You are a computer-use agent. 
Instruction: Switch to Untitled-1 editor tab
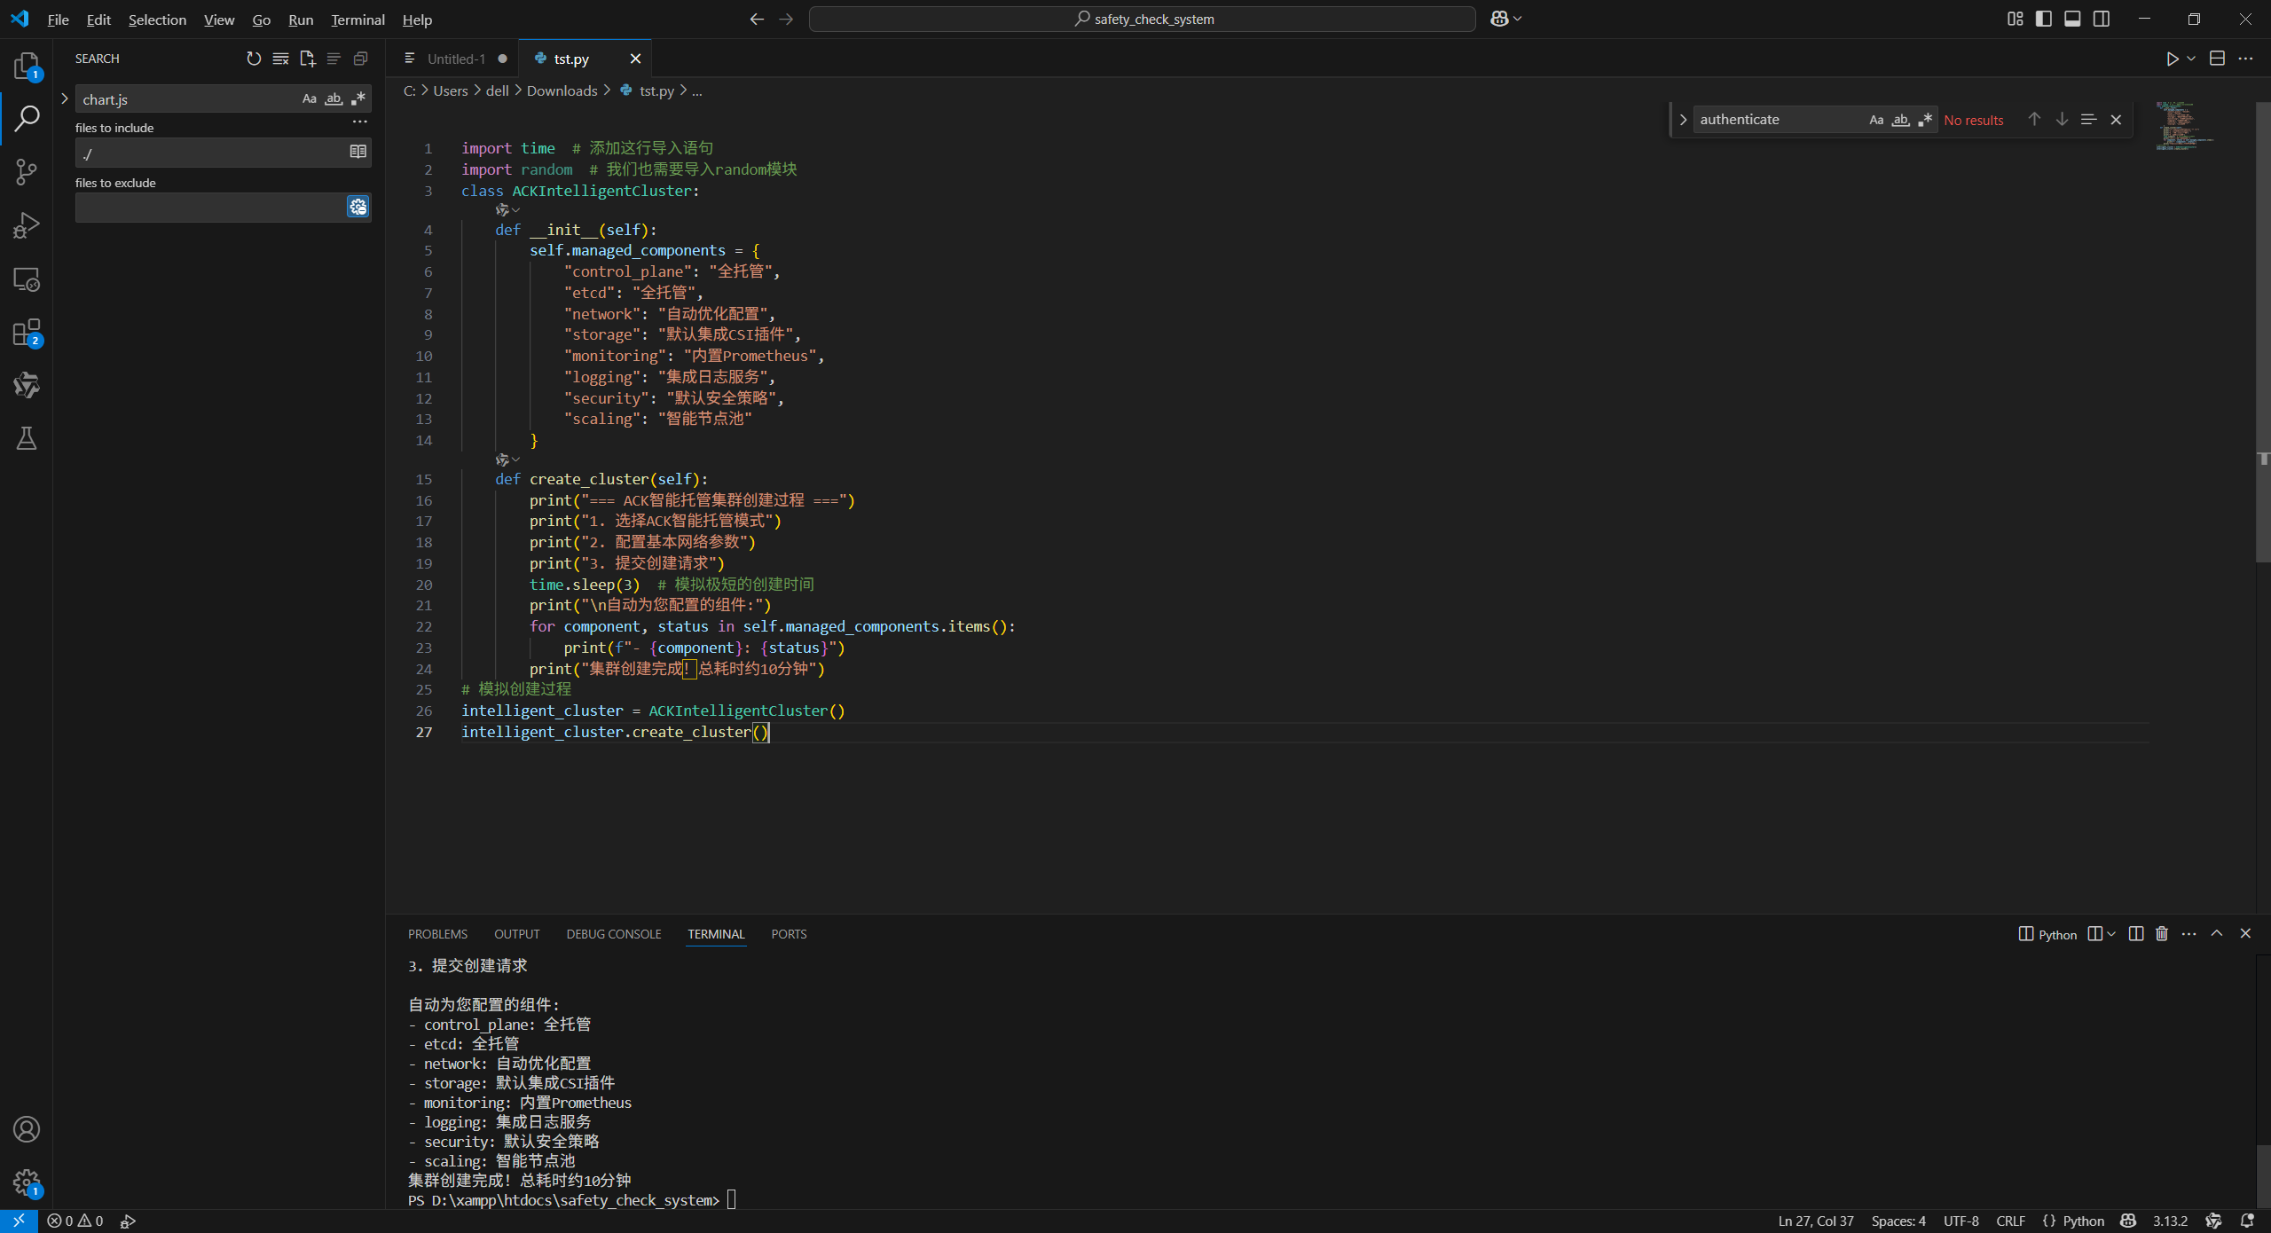point(456,59)
